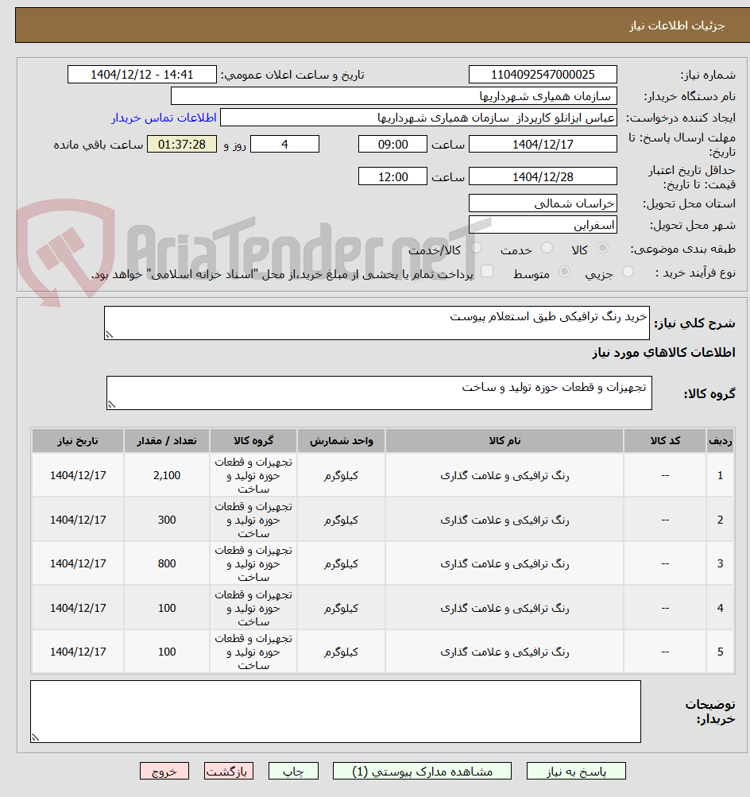The height and width of the screenshot is (797, 750).
Task: Click the شرح کلی نیاز description textarea
Action: click(x=377, y=323)
